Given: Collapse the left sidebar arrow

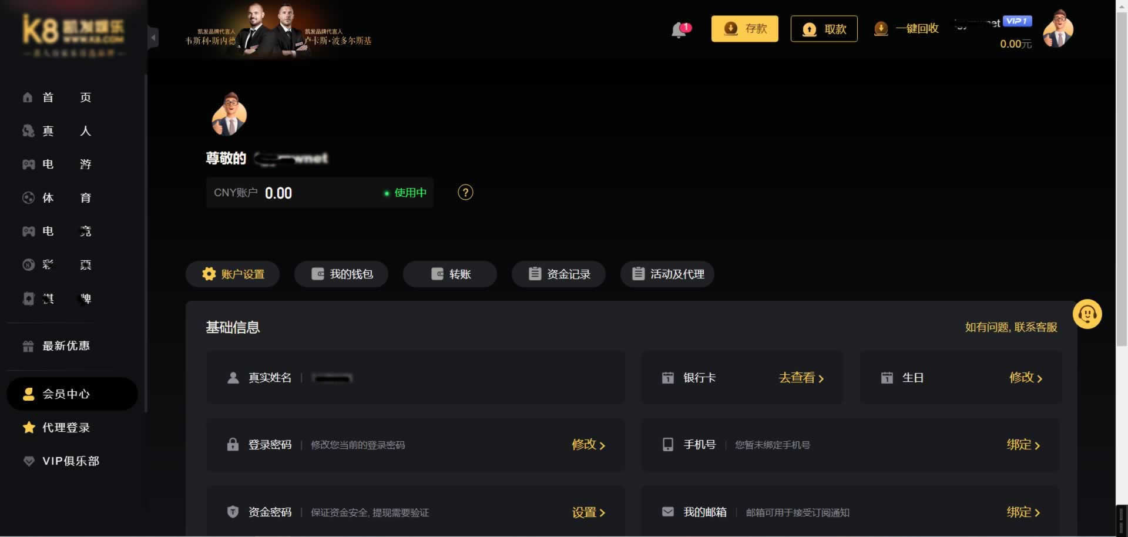Looking at the screenshot, I should [153, 38].
